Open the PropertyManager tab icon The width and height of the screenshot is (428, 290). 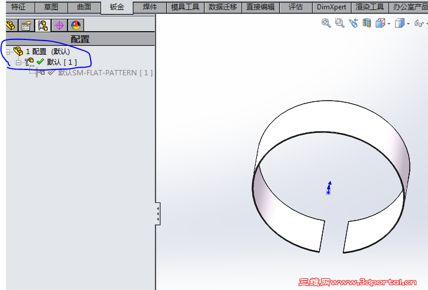[26, 25]
